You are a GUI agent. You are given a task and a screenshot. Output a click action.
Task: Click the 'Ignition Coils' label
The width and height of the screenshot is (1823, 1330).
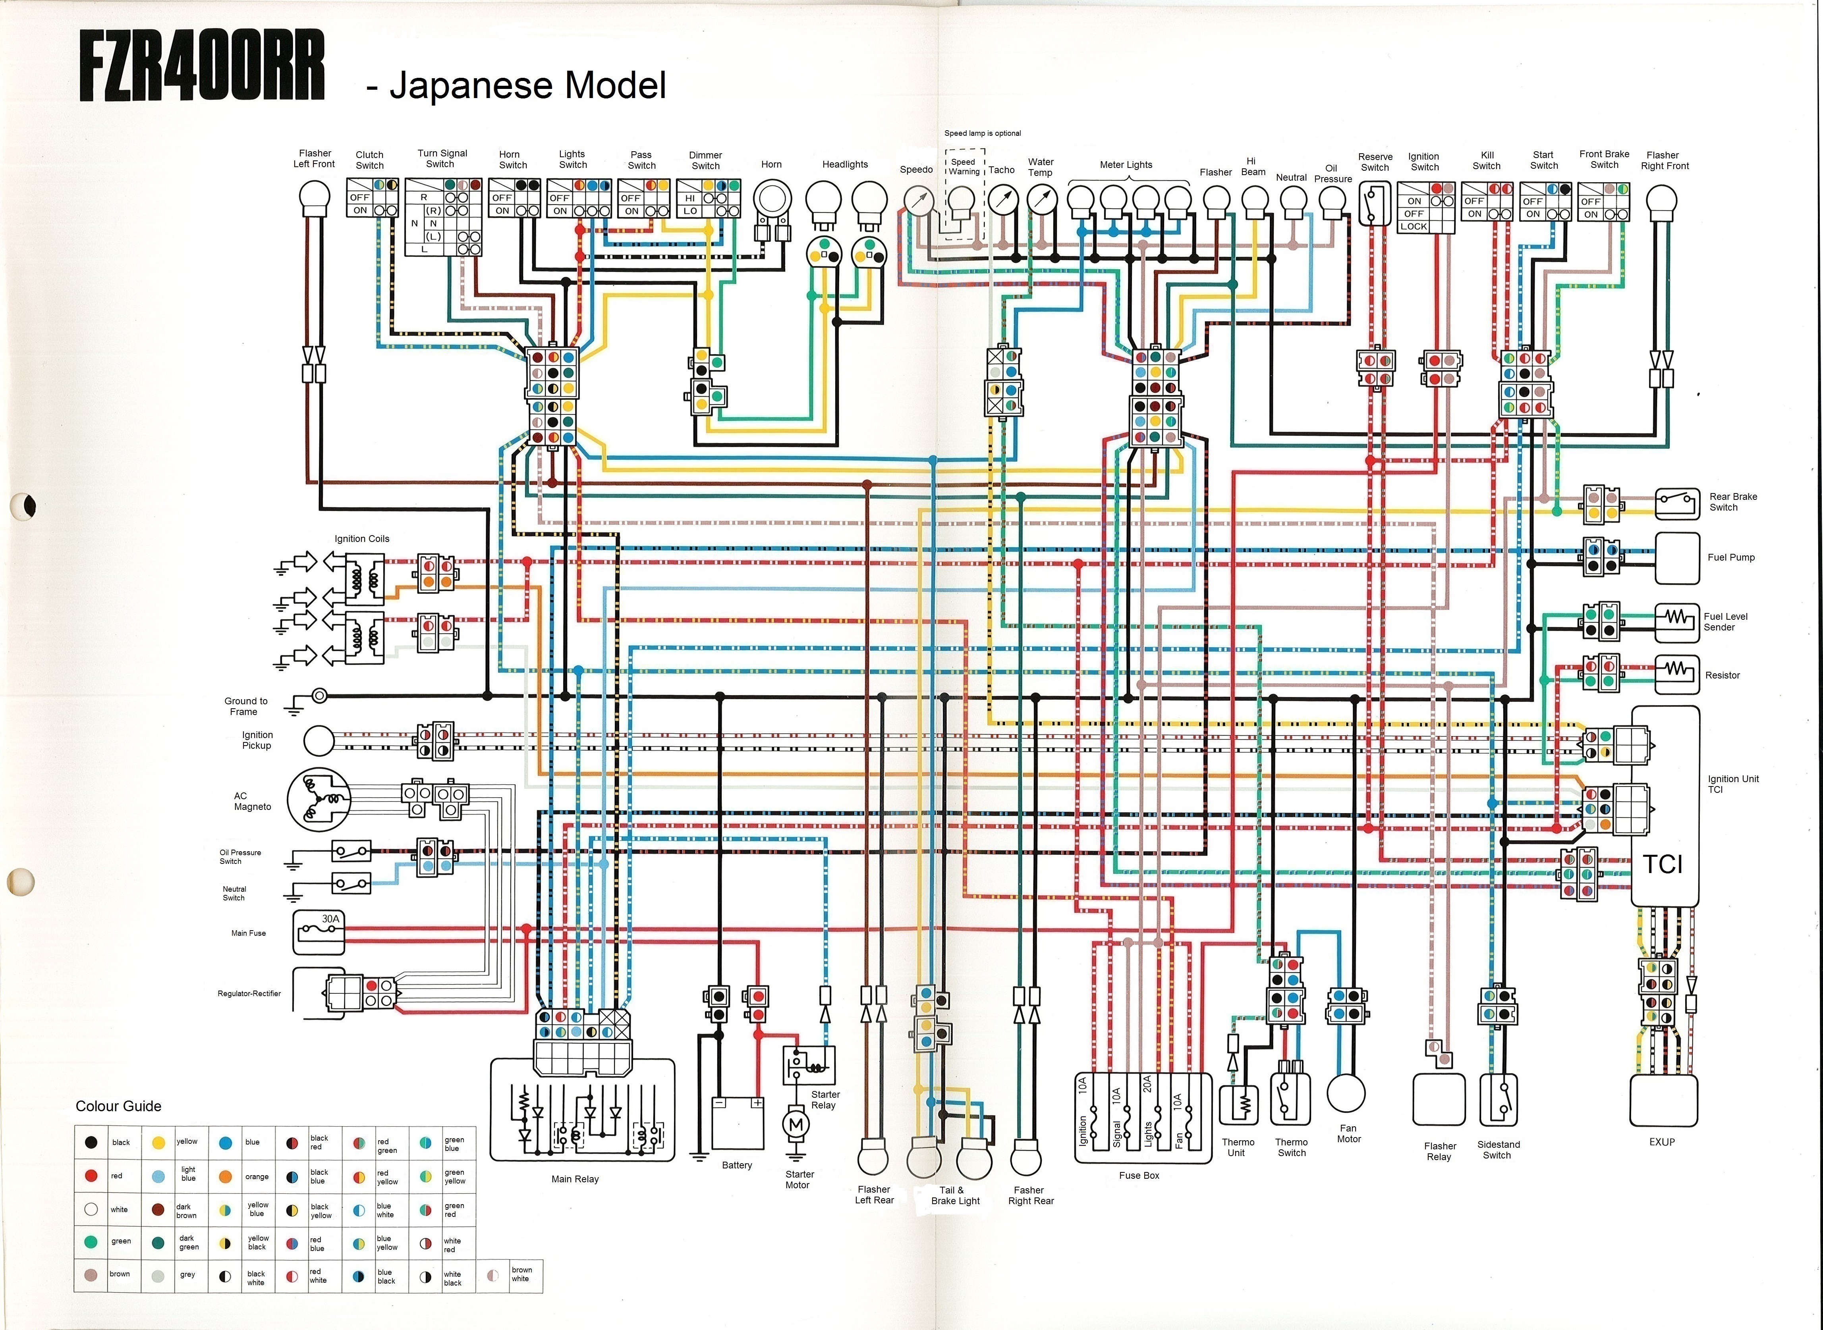[x=361, y=539]
